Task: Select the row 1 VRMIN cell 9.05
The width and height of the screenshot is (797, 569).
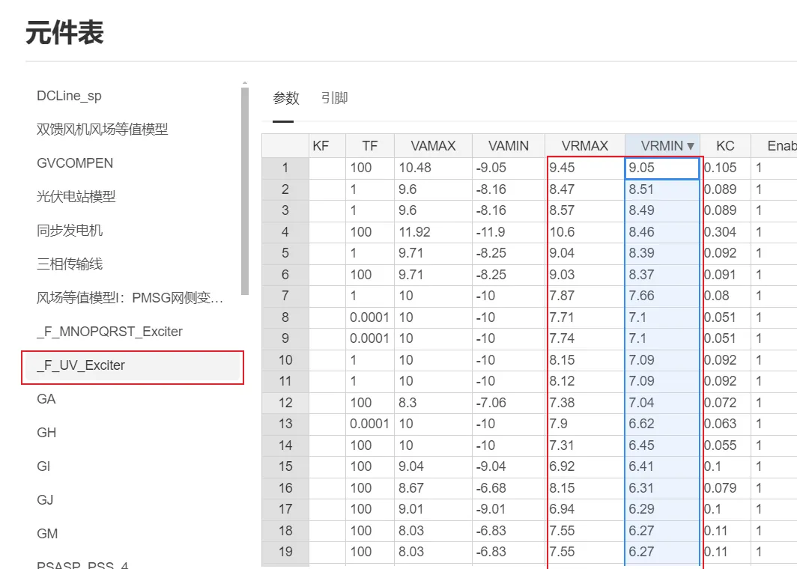Action: pos(661,168)
